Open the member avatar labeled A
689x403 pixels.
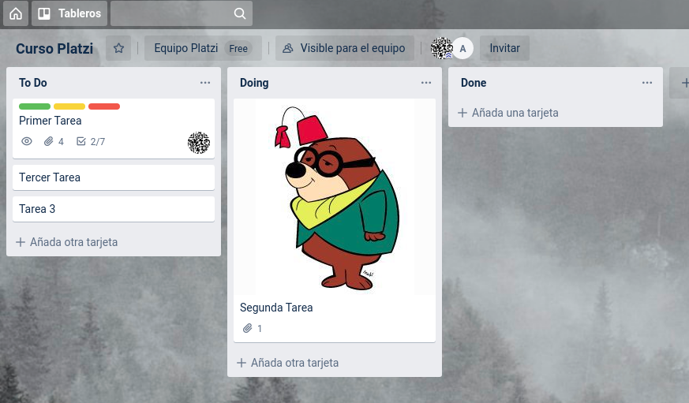(462, 48)
